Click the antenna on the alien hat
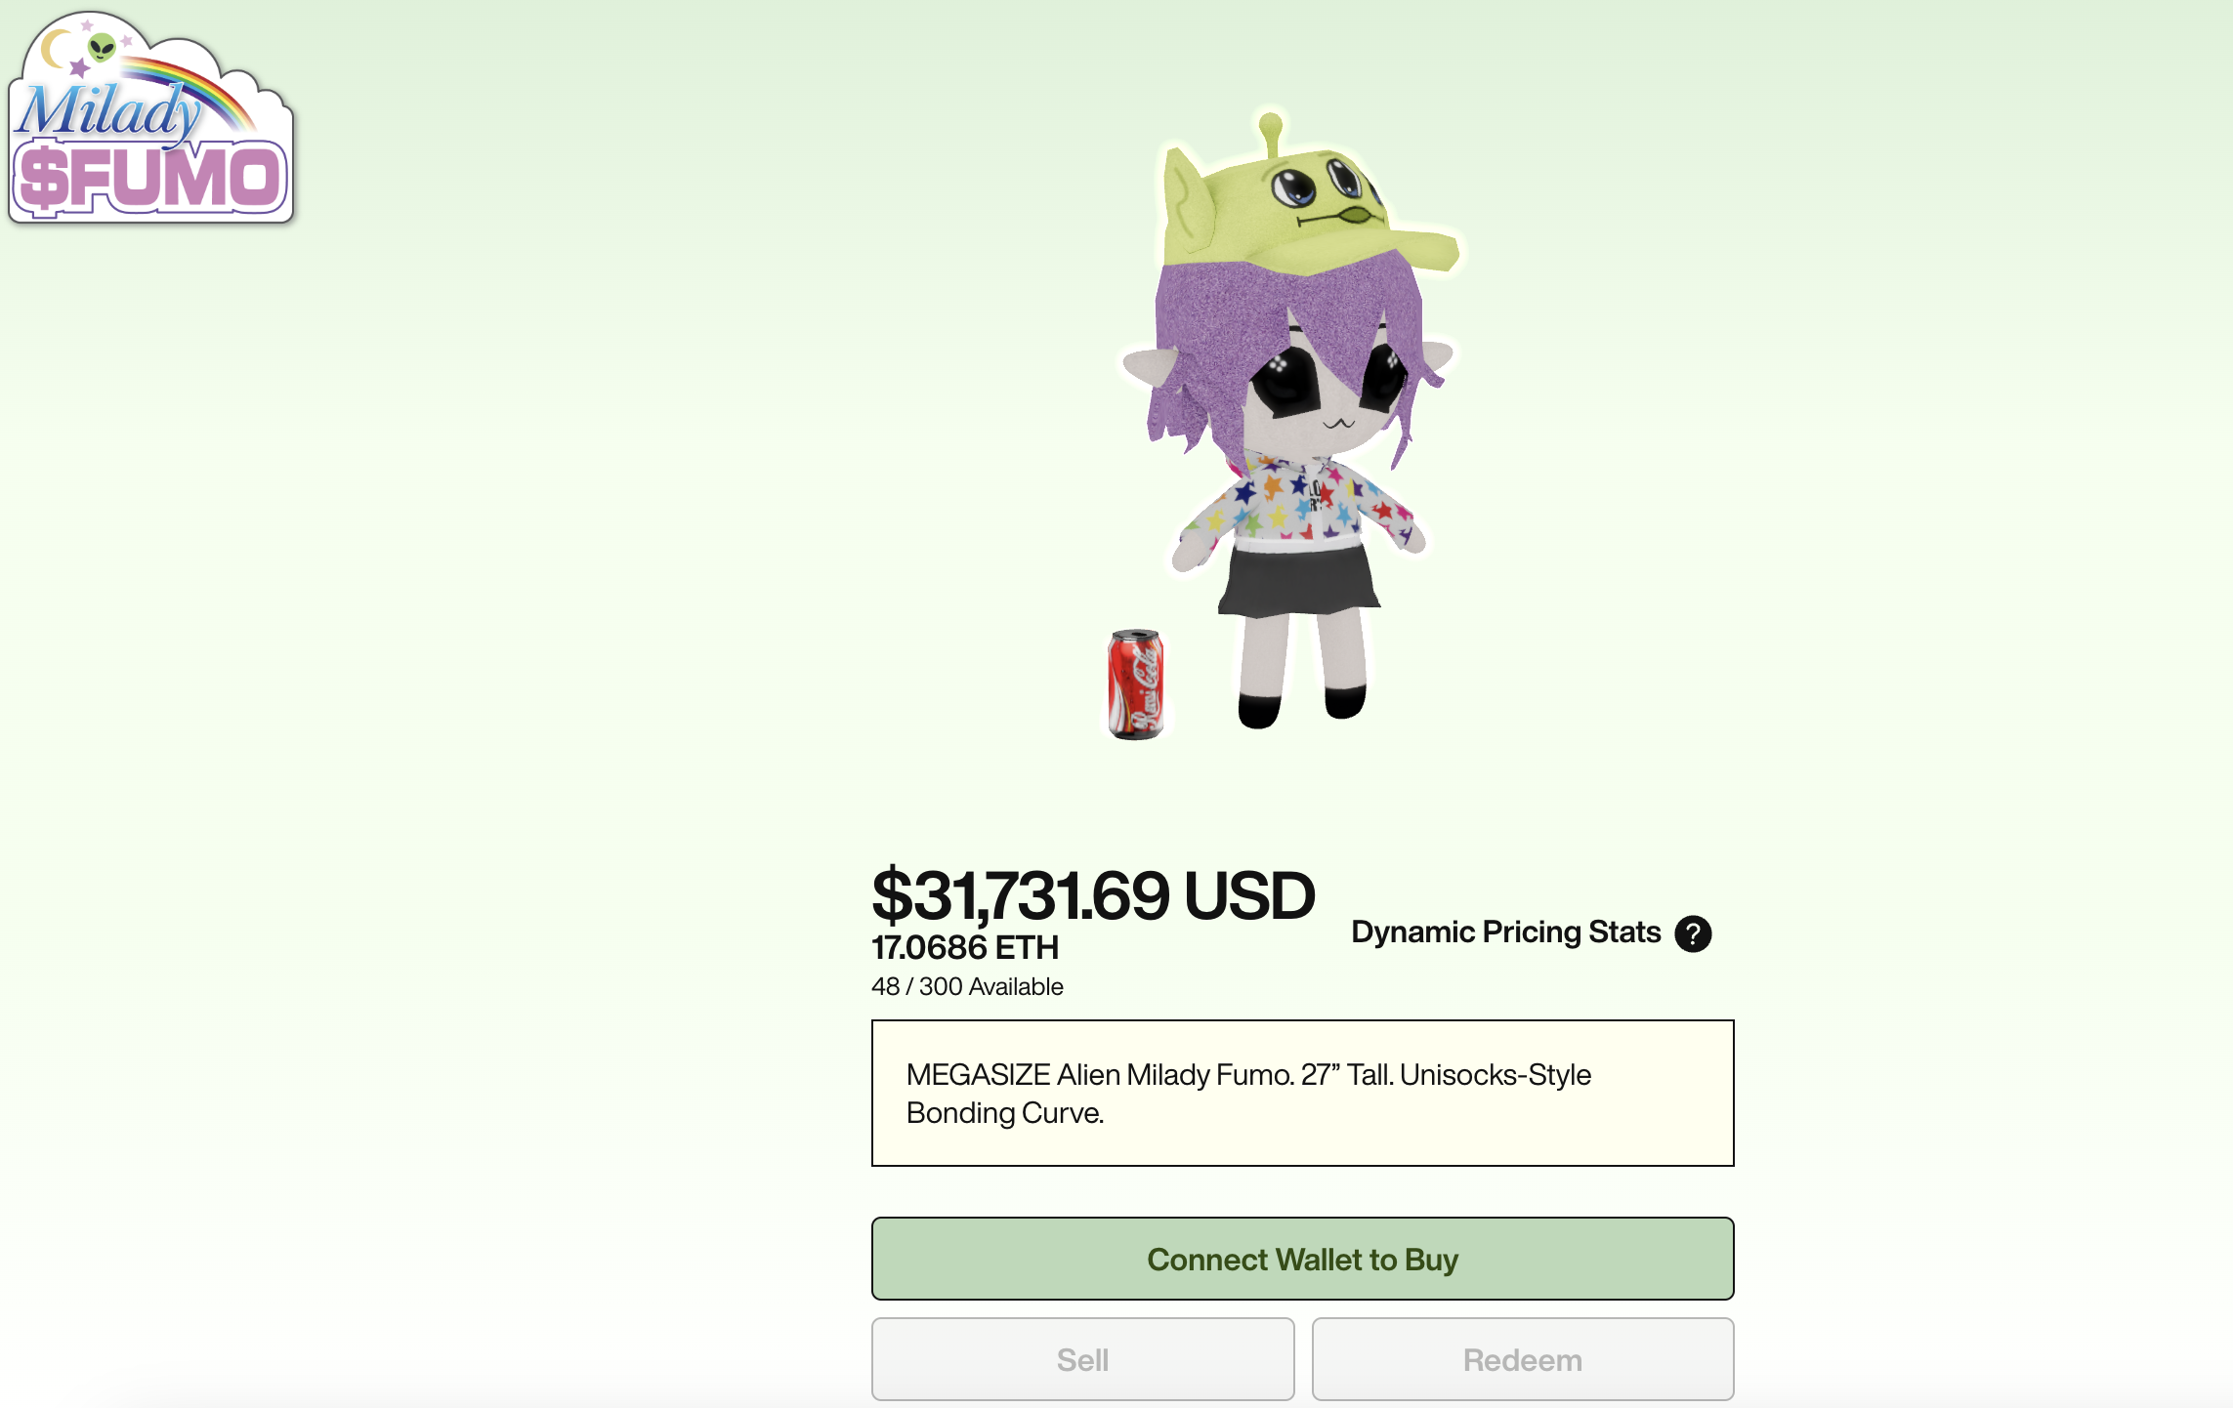2233x1408 pixels. [x=1271, y=134]
